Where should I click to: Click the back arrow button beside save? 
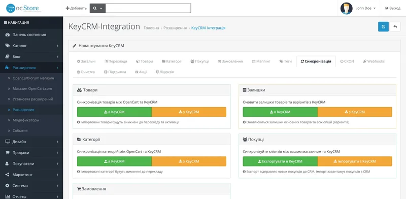(x=395, y=27)
